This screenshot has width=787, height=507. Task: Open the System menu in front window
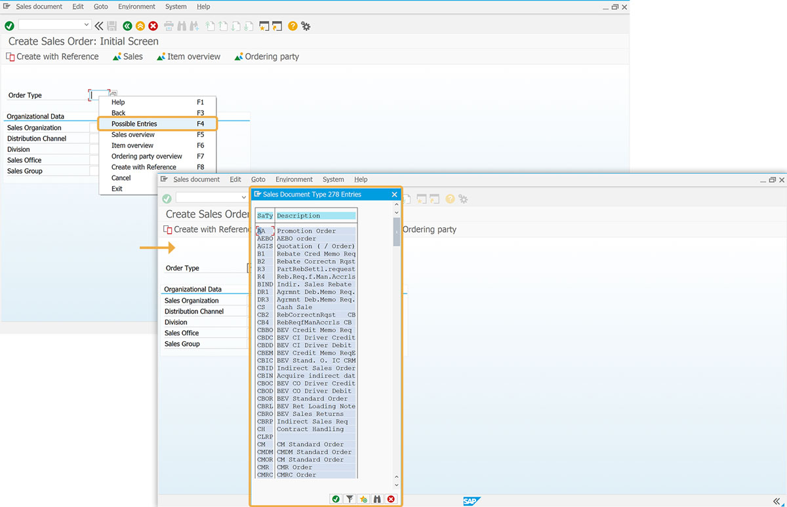pos(333,179)
